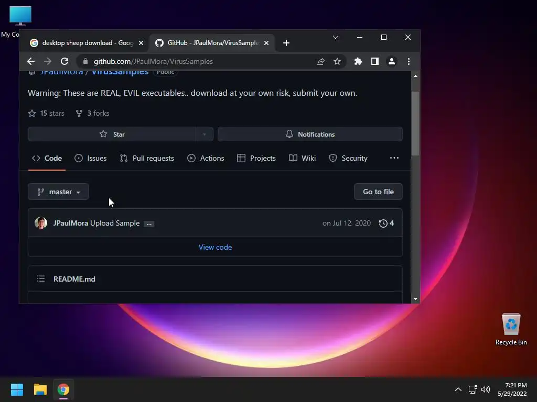This screenshot has height=402, width=537.
Task: Select the Recycle Bin desktop icon
Action: click(511, 329)
